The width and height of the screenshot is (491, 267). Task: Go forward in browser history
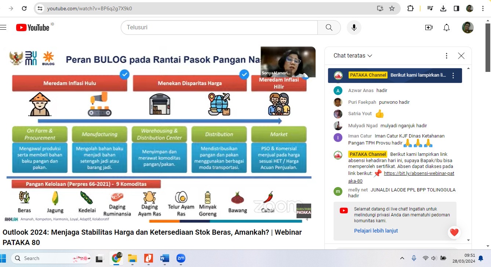(11, 8)
